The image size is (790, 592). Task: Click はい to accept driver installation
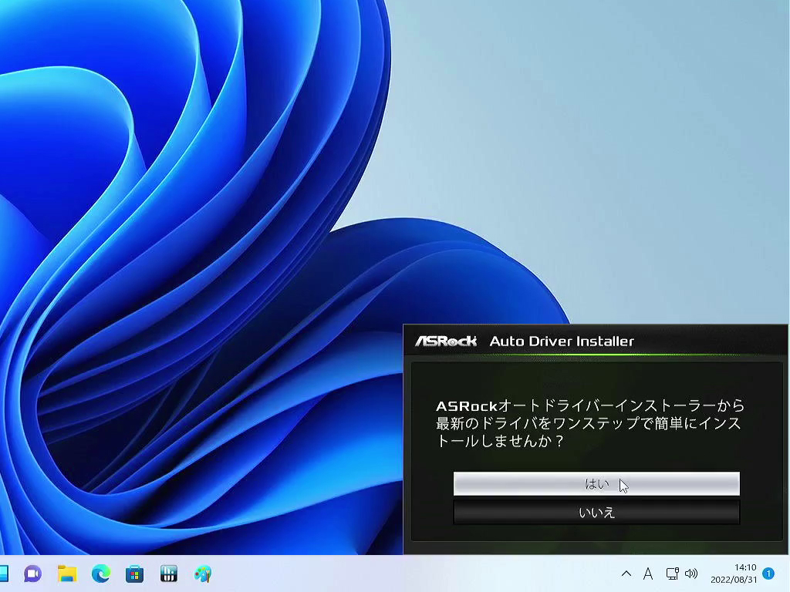596,483
